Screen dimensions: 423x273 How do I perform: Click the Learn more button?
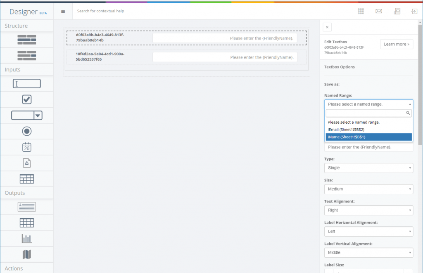(x=396, y=44)
